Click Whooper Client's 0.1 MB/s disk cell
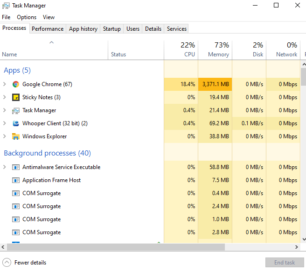 tap(249, 123)
